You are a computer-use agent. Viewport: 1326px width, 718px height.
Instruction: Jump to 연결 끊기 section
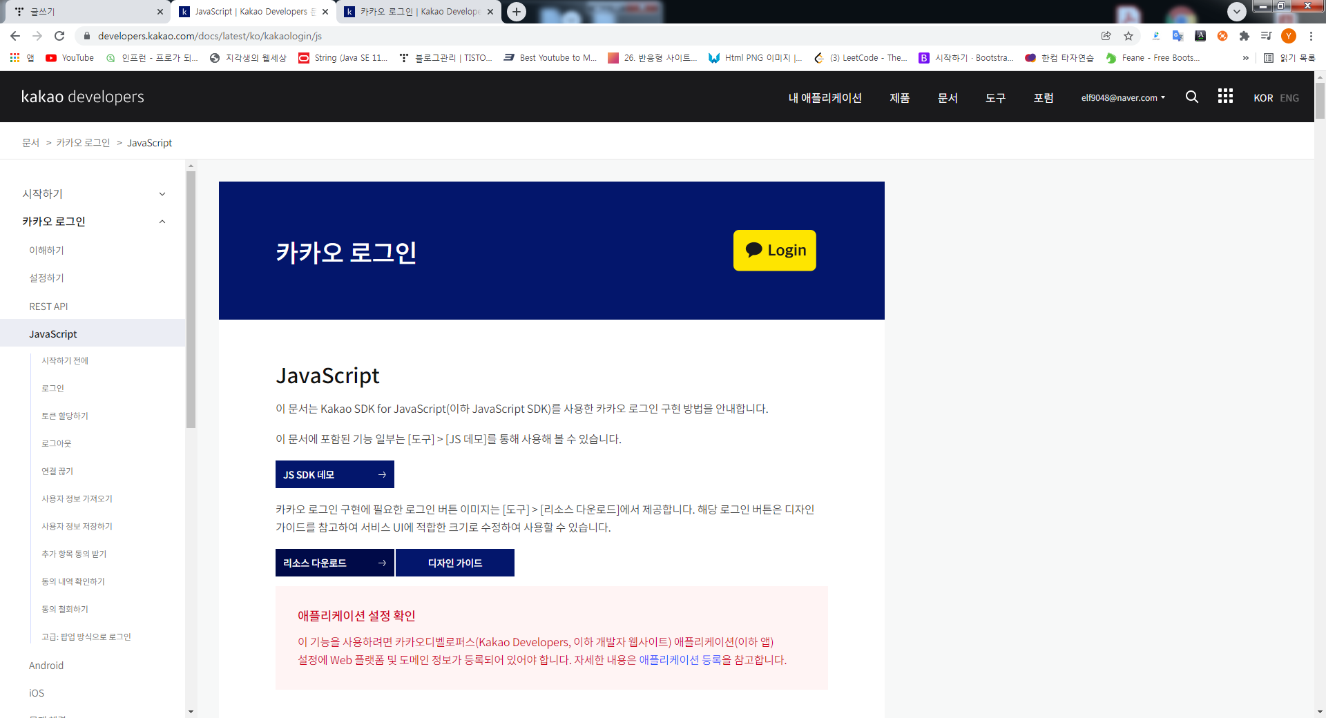[x=57, y=472]
